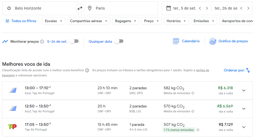Click info icon next to Monitorar preços

click(x=42, y=41)
